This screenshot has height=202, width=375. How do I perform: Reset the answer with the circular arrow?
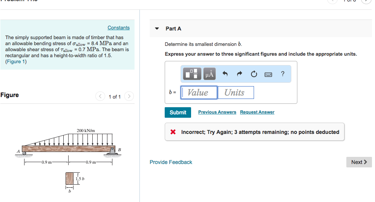(x=254, y=74)
